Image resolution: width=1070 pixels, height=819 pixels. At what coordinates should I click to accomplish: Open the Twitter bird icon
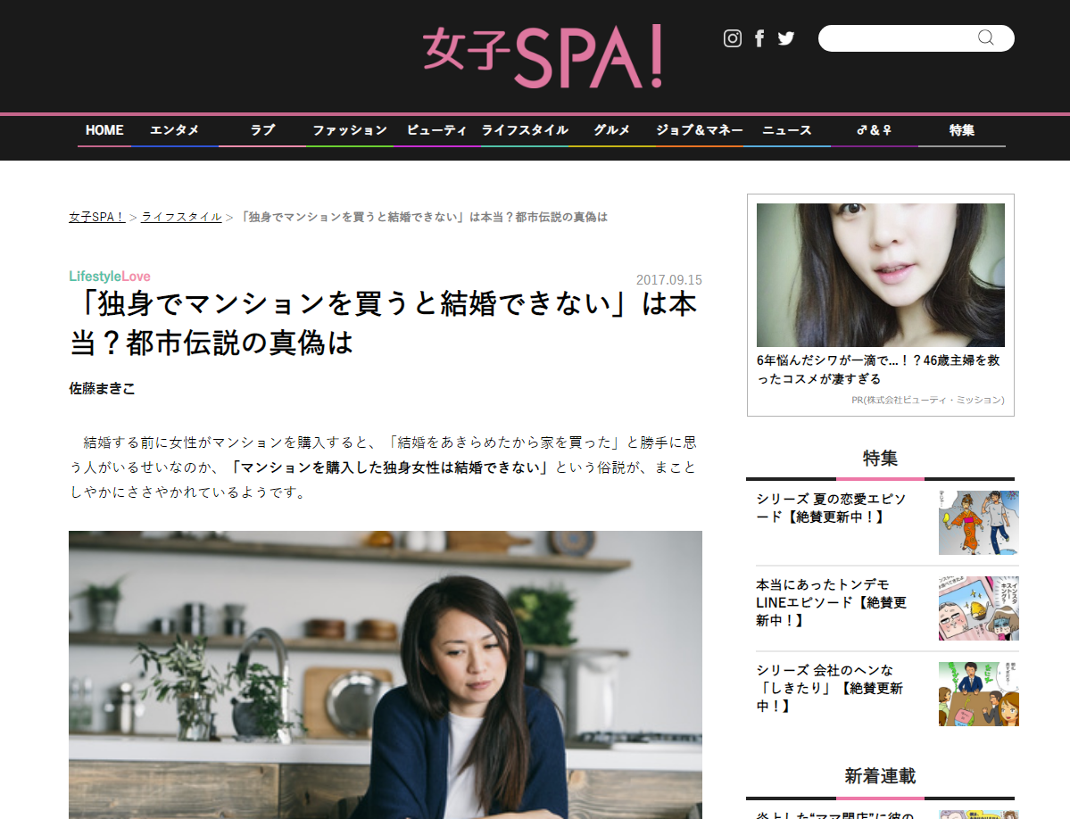tap(786, 38)
